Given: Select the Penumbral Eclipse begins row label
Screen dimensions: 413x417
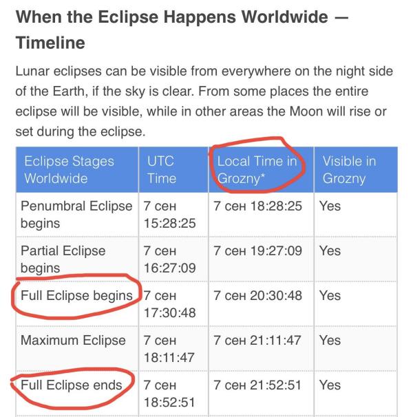Looking at the screenshot, I should (x=76, y=215).
